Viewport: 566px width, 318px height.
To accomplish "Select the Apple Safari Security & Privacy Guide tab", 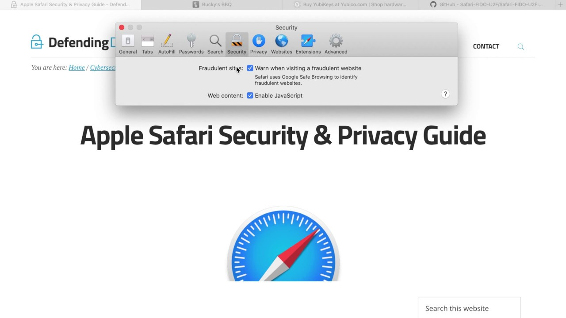I will 71,4.
